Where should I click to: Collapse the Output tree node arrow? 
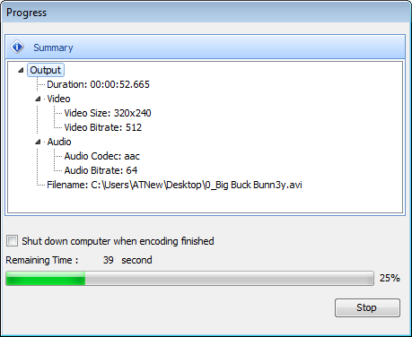(x=21, y=71)
